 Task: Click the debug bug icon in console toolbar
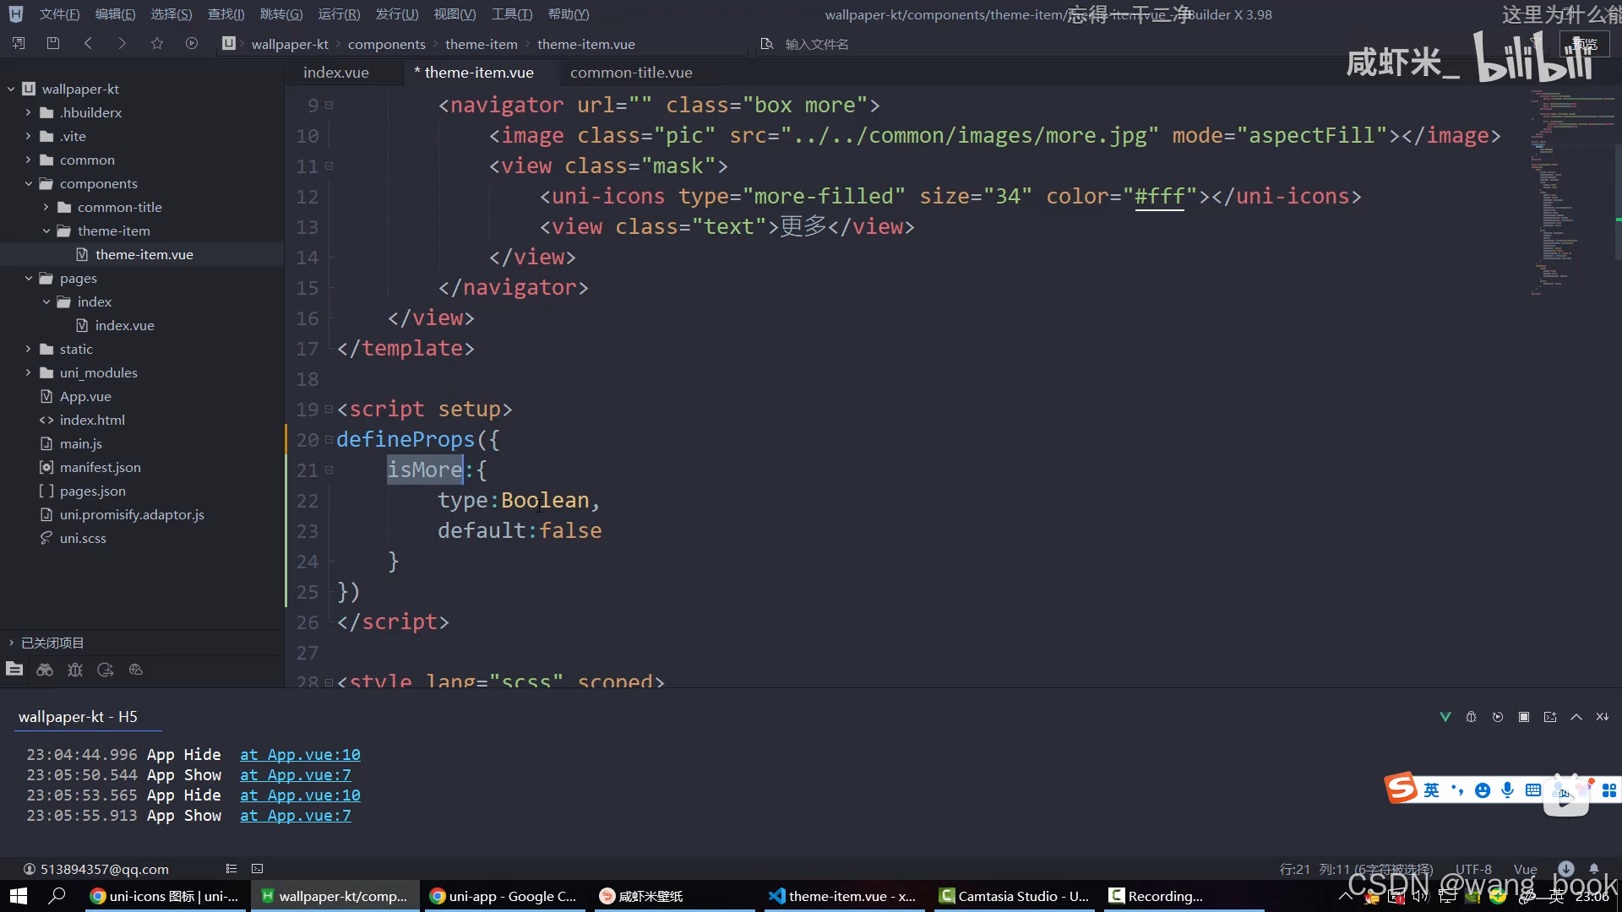pos(1472,717)
